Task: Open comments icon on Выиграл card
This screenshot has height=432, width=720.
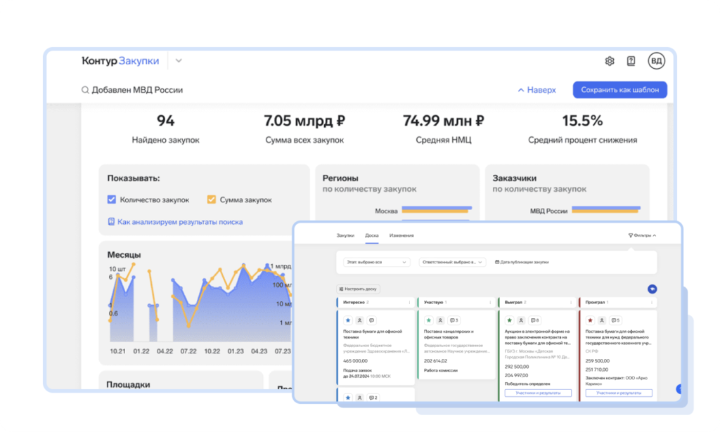Action: 534,320
